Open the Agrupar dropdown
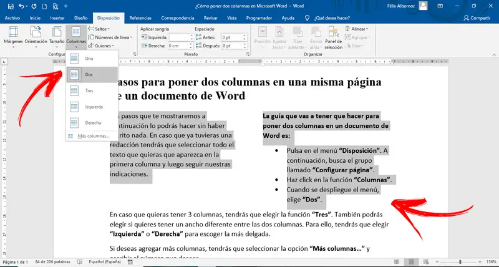 click(358, 37)
